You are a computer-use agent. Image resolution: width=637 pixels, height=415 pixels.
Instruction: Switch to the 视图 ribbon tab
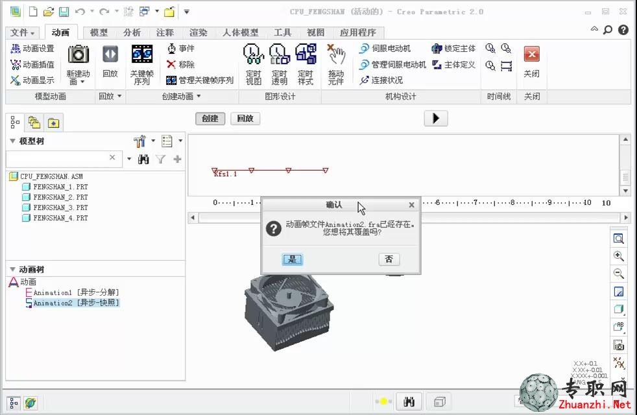click(316, 32)
